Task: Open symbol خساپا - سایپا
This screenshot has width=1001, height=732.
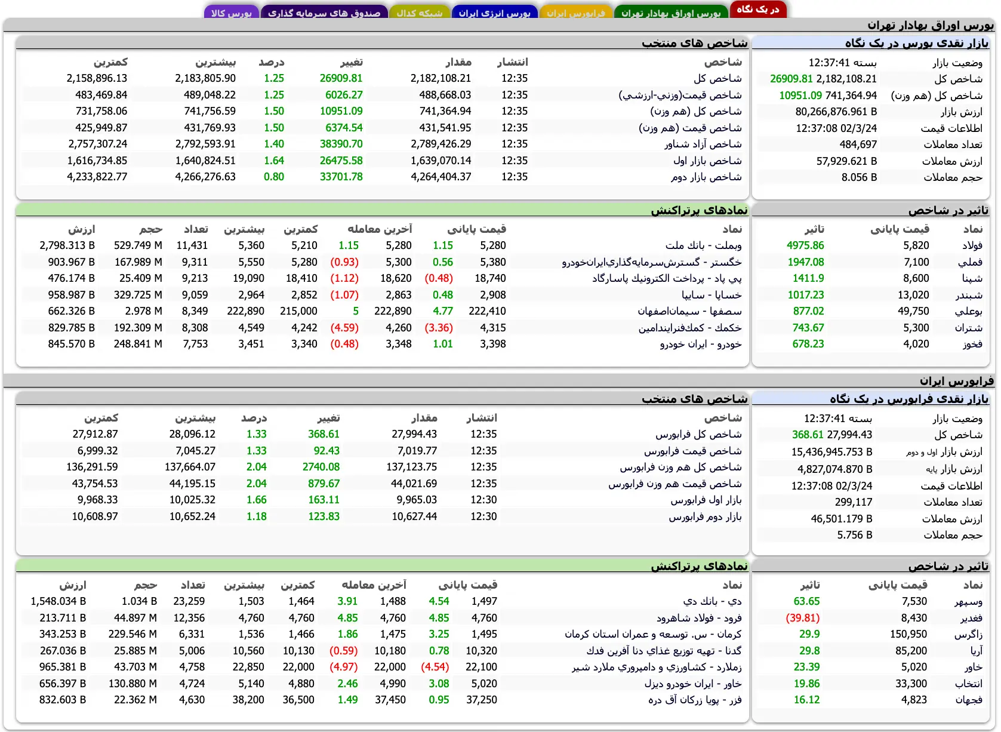Action: [x=712, y=295]
